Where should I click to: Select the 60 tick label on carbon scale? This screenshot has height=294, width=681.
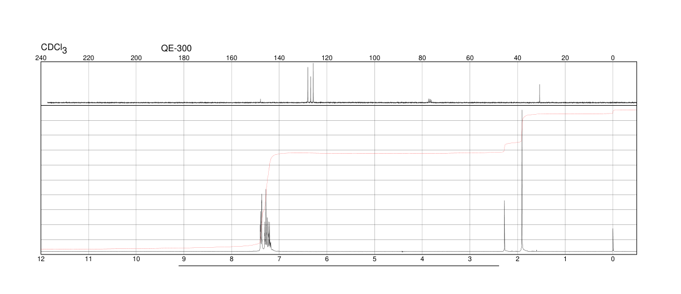pyautogui.click(x=470, y=58)
